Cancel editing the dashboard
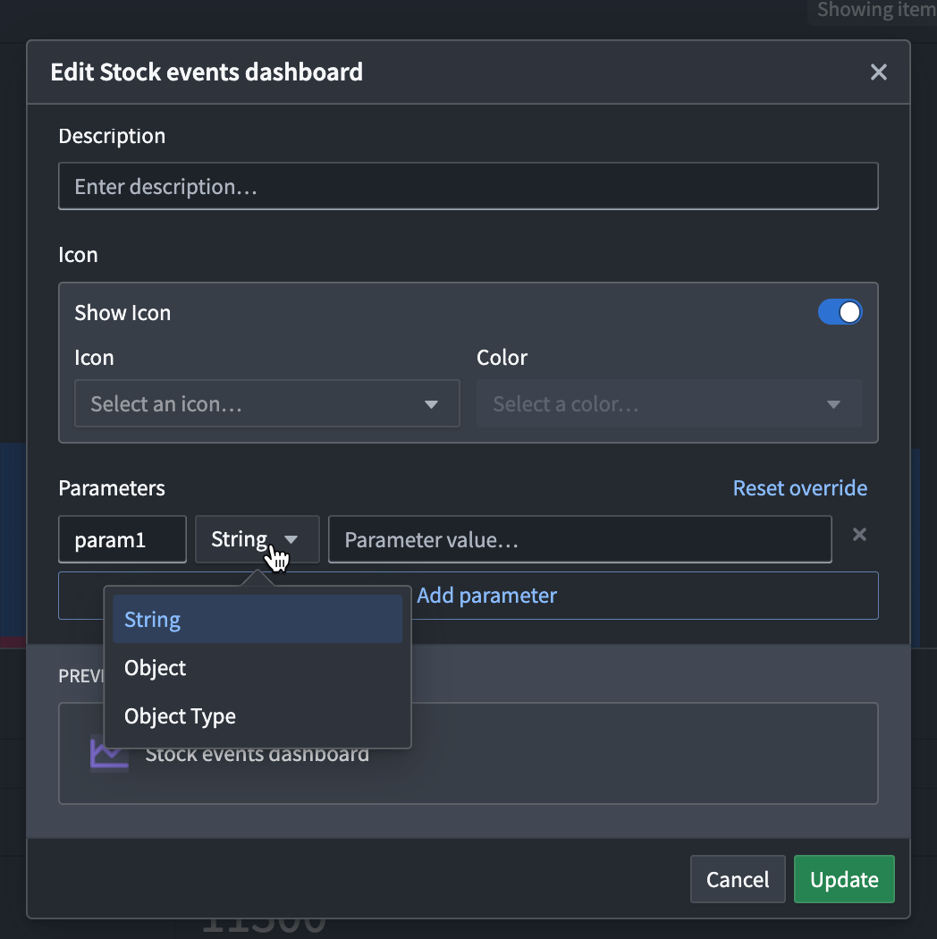The height and width of the screenshot is (939, 937). 738,879
